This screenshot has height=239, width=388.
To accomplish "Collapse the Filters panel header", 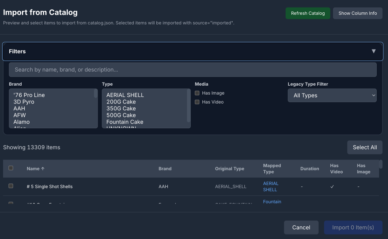I will pos(193,51).
